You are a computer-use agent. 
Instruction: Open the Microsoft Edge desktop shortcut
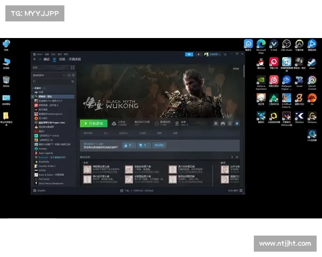261,46
